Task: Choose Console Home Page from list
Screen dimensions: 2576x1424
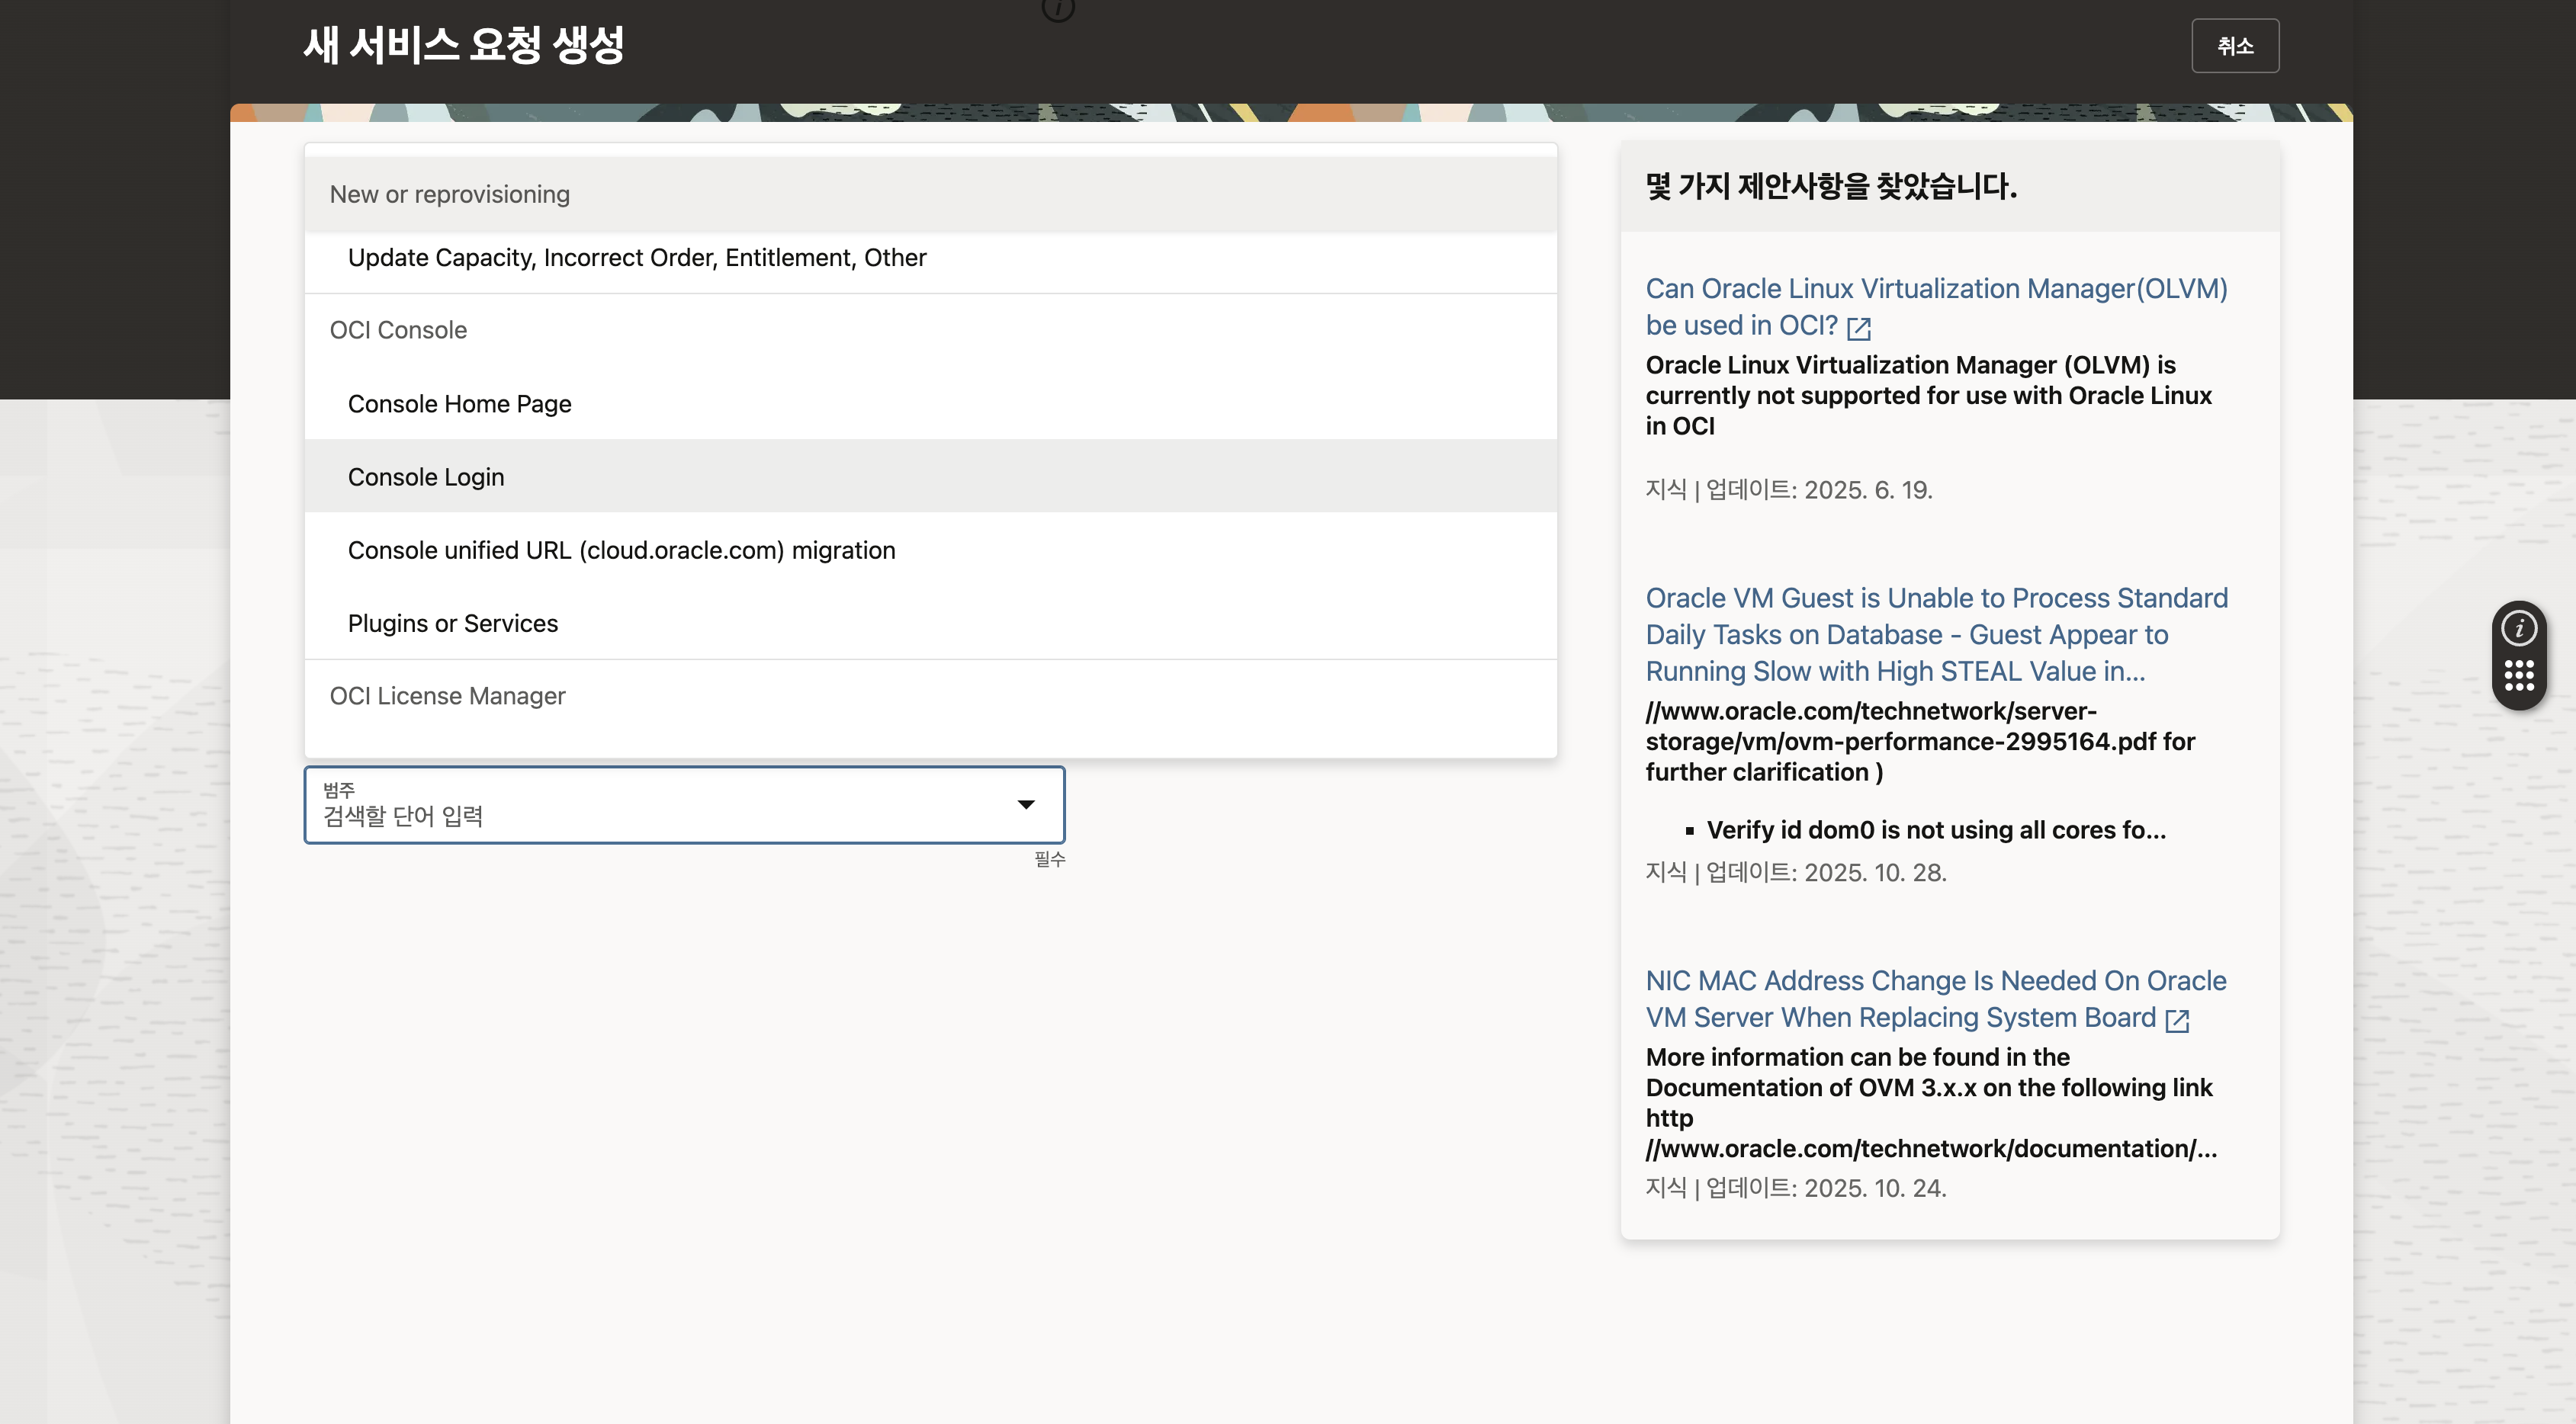Action: [459, 404]
